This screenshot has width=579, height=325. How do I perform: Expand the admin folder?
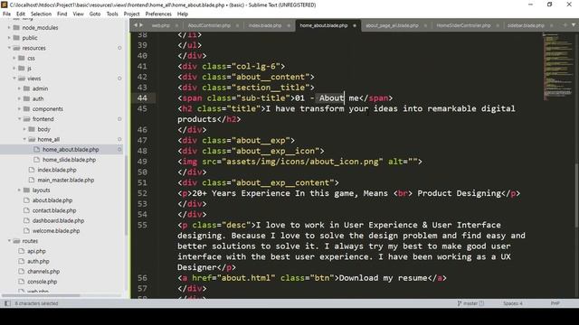[x=20, y=88]
